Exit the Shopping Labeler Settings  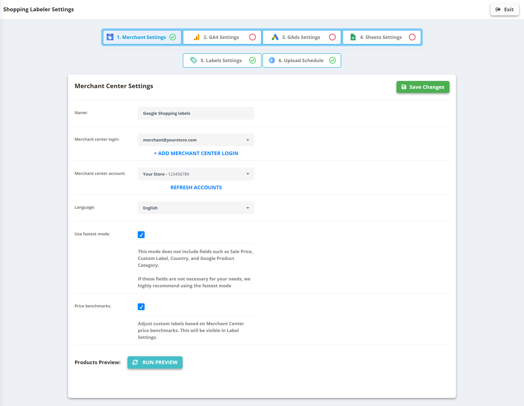(x=505, y=9)
